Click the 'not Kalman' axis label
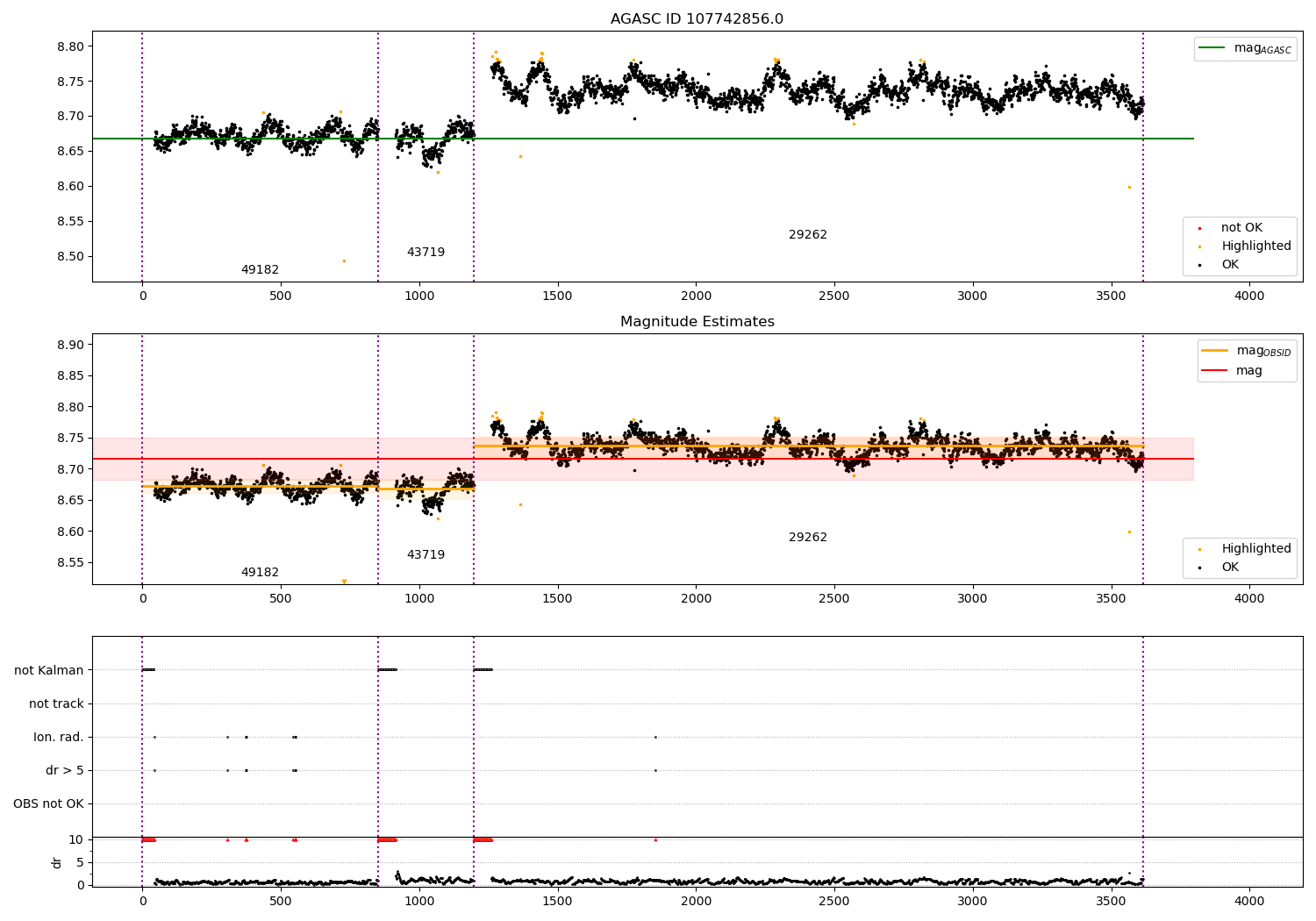This screenshot has height=921, width=1316. pos(49,671)
